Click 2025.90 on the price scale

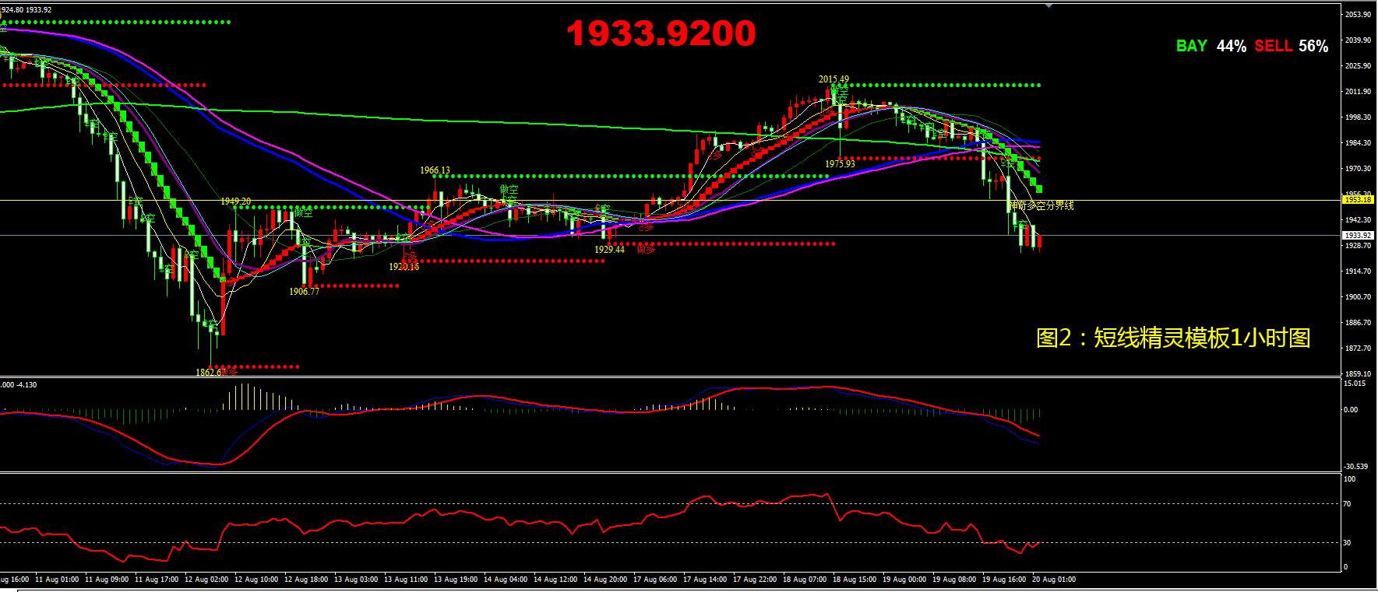(x=1357, y=66)
